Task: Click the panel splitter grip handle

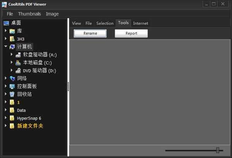Action: click(x=68, y=86)
